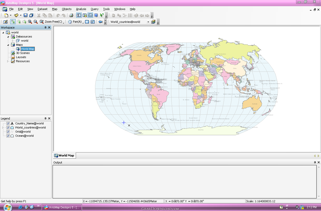Select the 3D Scenes tree item
The image size is (321, 211).
point(23,53)
